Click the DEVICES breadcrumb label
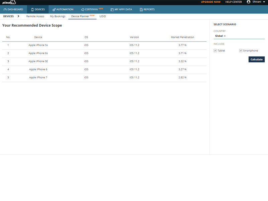 8,16
